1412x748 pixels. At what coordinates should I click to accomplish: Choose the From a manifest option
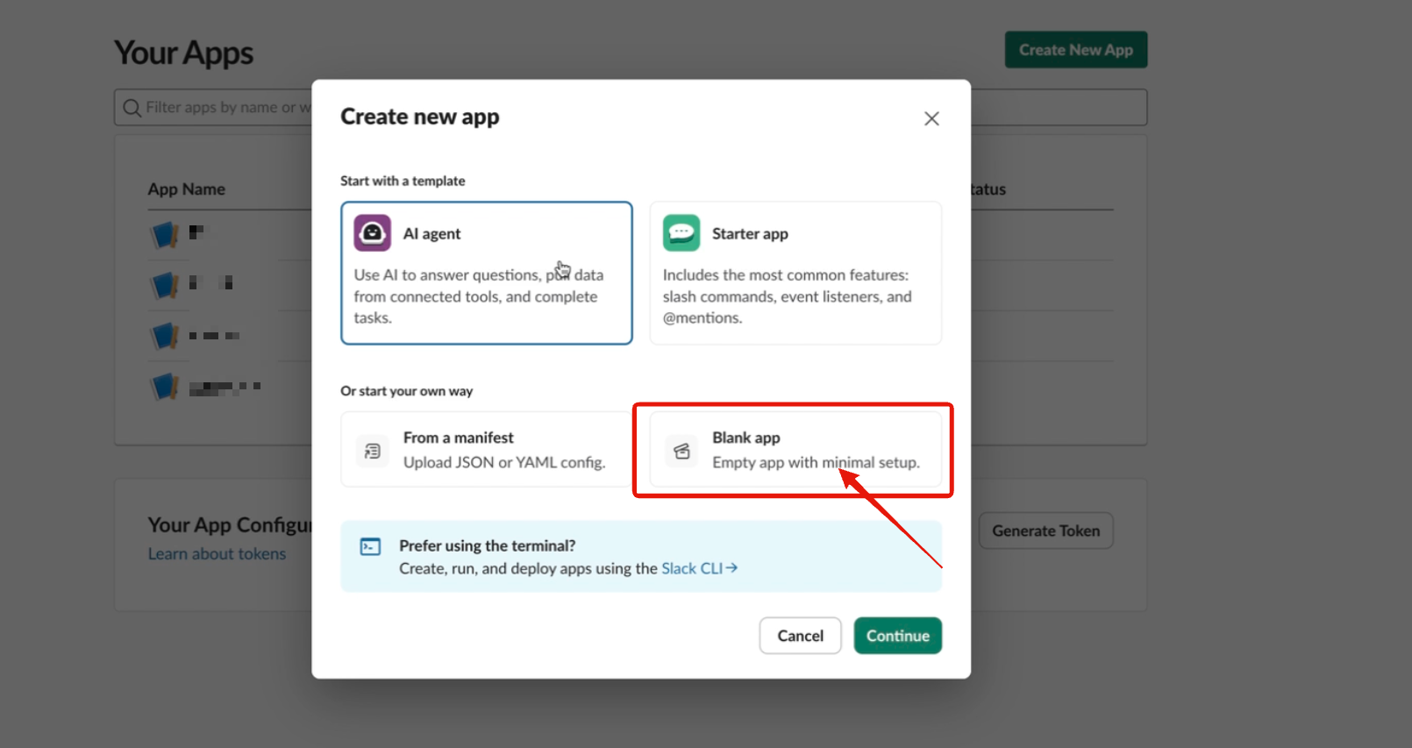point(487,450)
